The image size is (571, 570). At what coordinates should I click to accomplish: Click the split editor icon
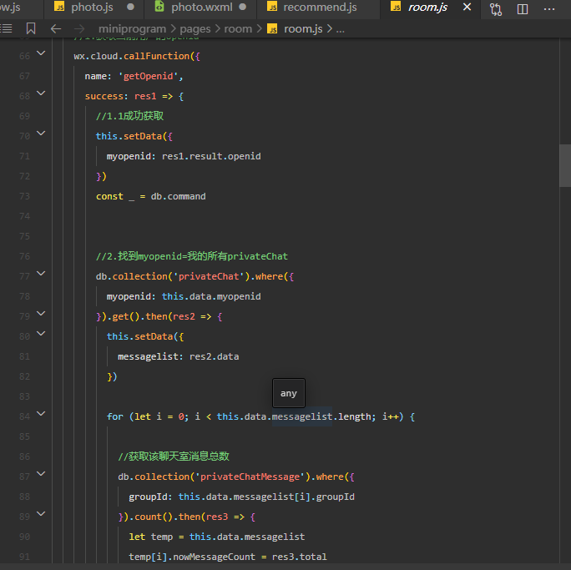pyautogui.click(x=523, y=8)
